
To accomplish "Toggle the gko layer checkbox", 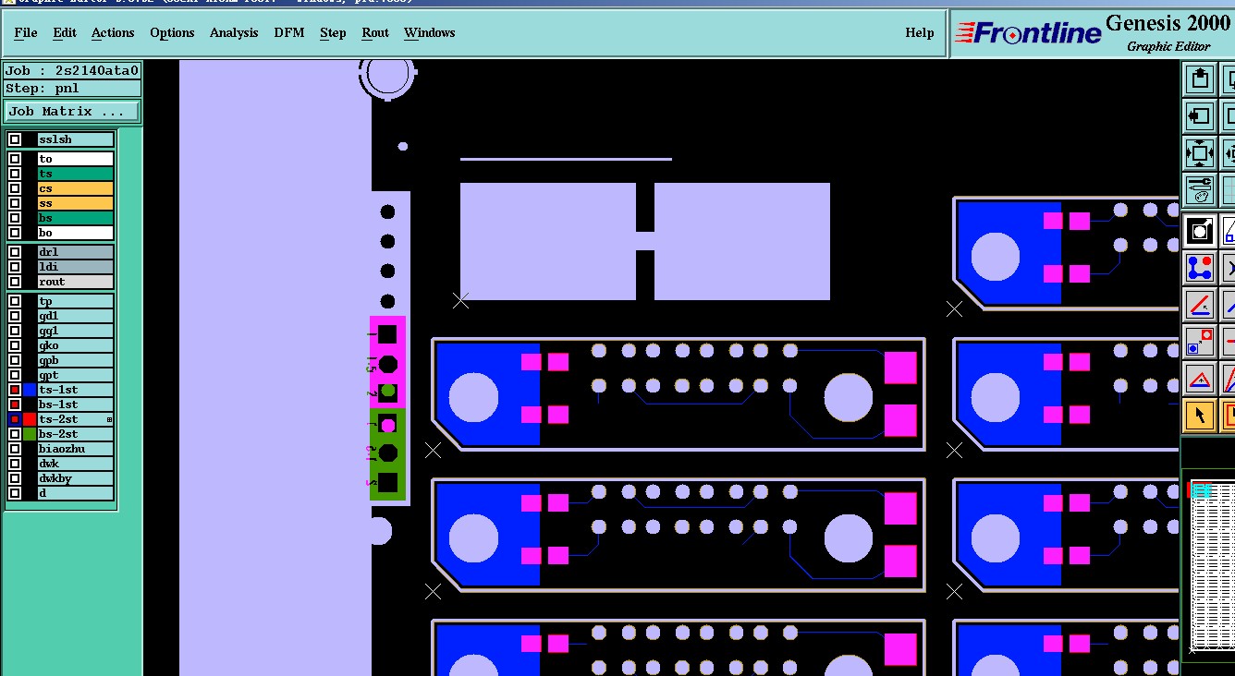I will (x=15, y=345).
